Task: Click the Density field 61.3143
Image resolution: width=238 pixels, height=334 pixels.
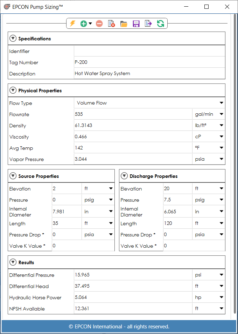Action: (133, 126)
